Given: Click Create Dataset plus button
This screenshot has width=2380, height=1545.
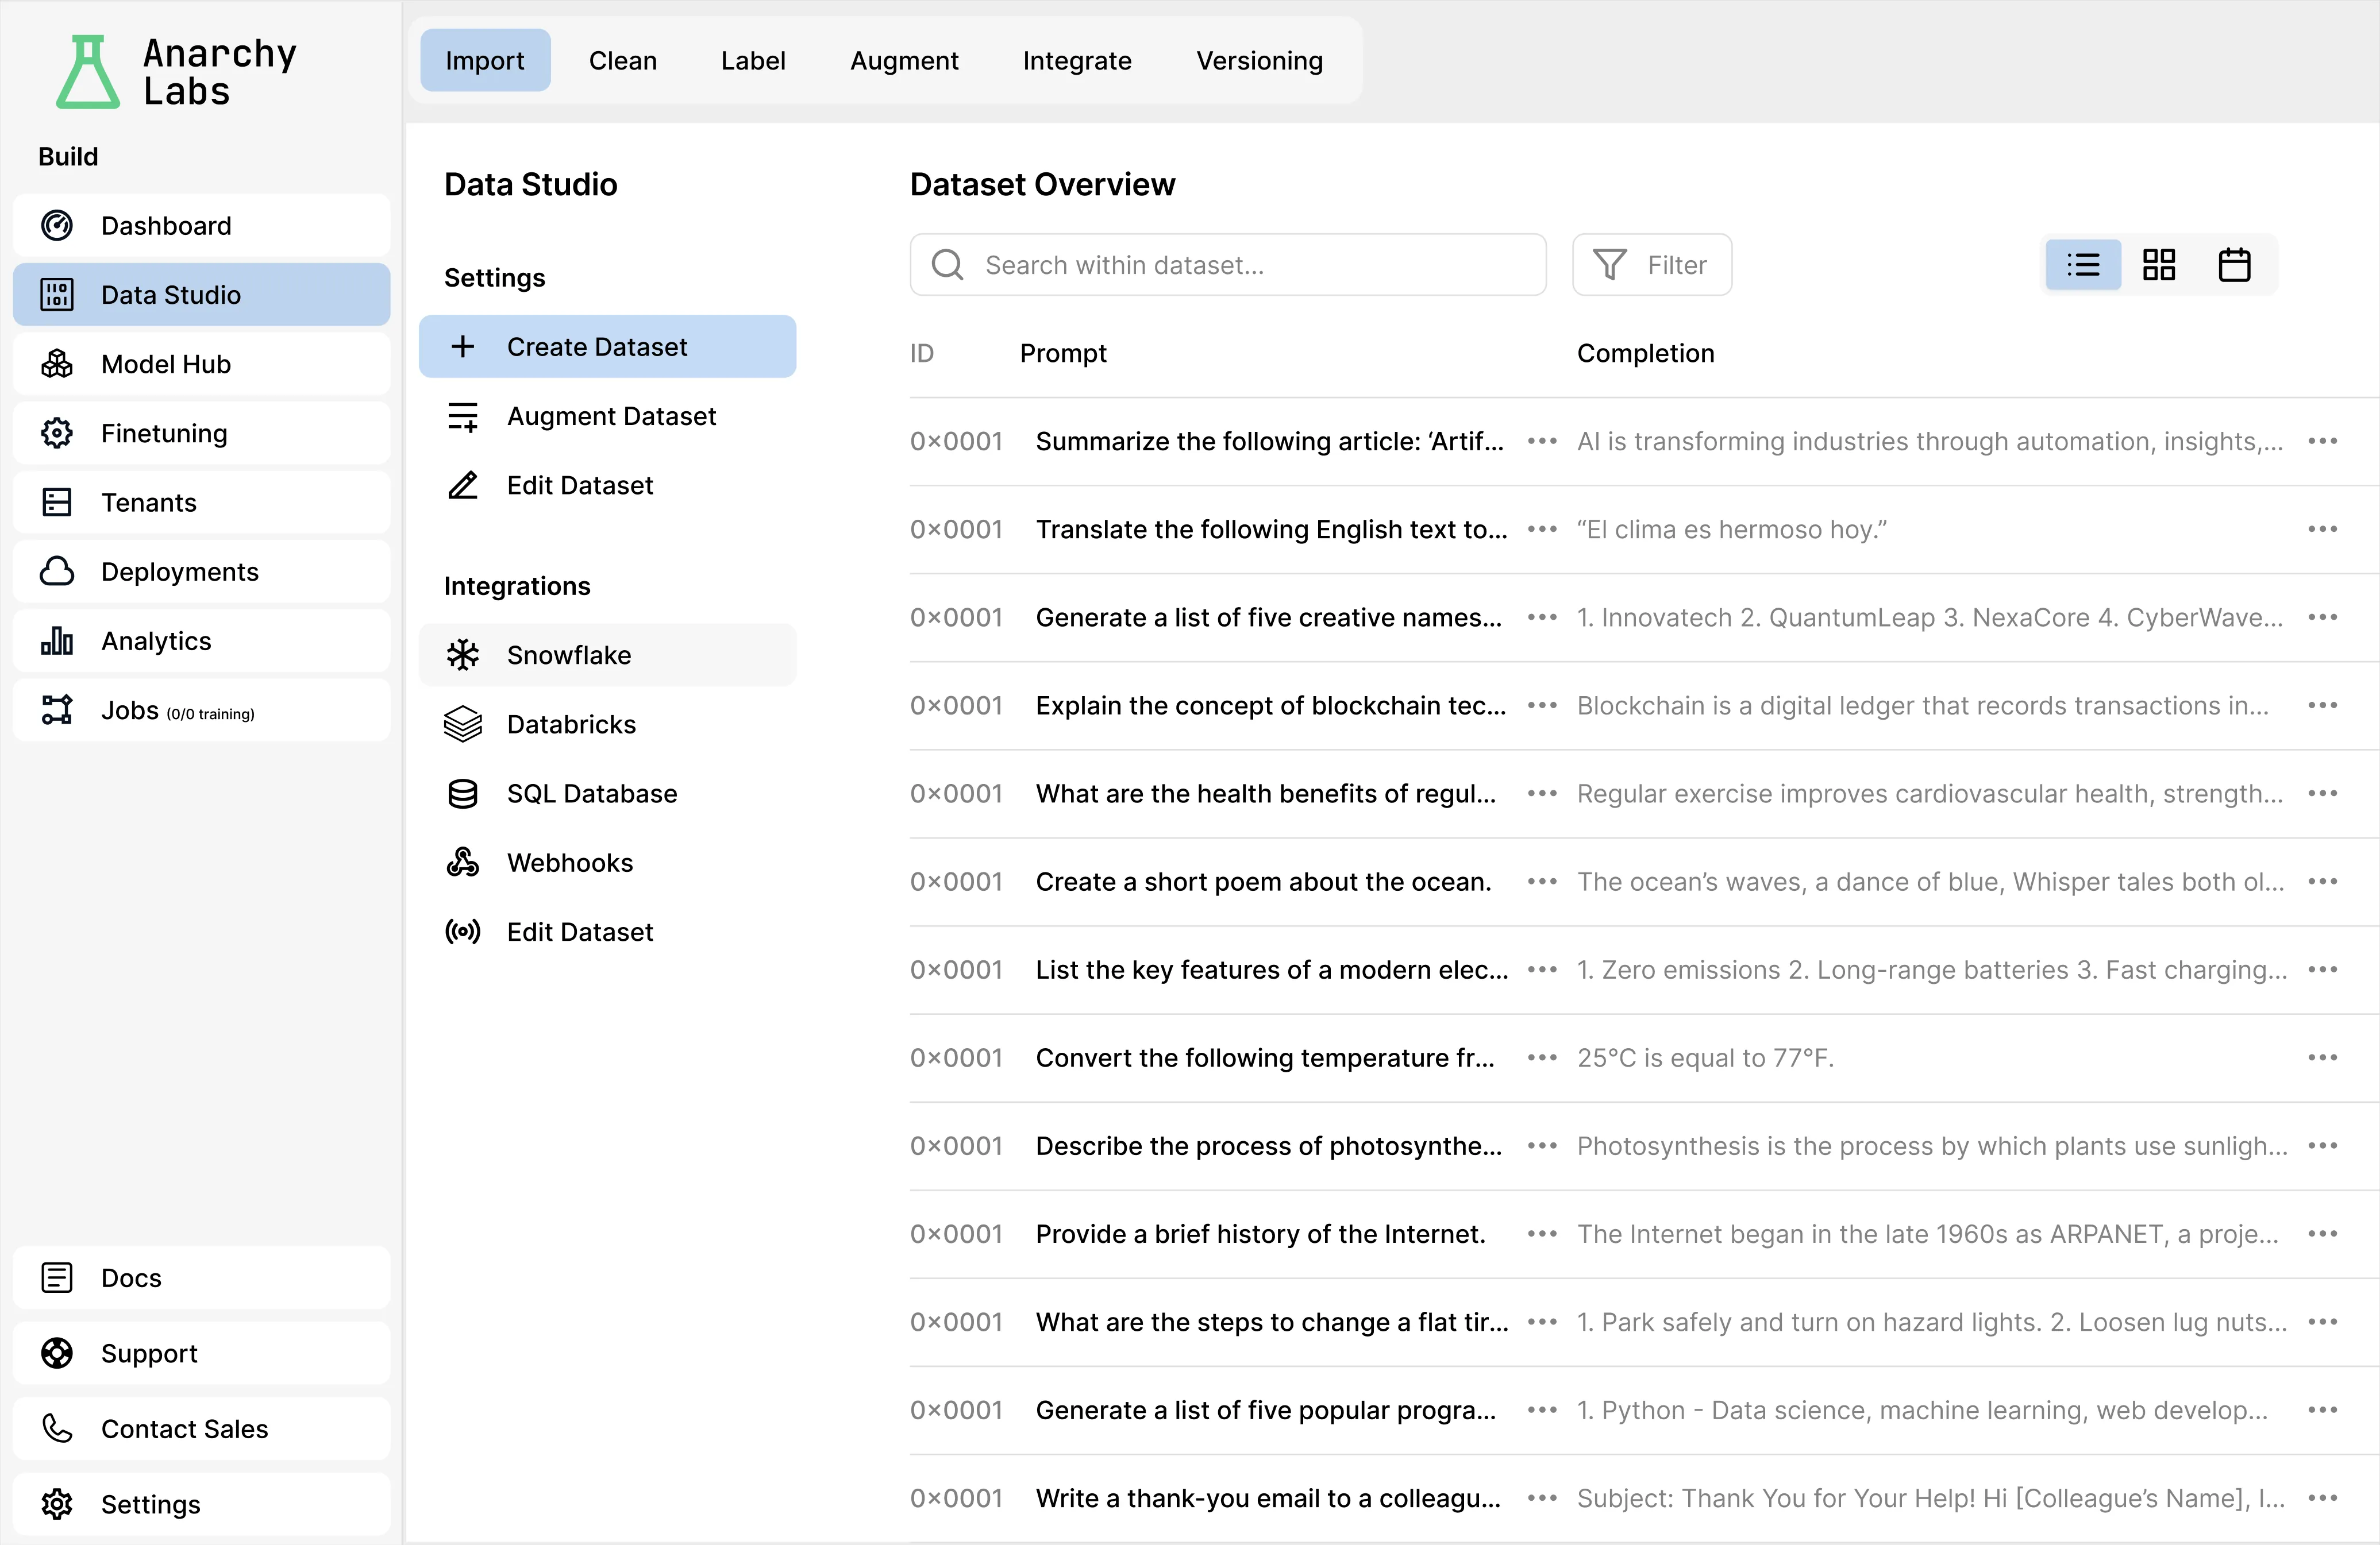Looking at the screenshot, I should [x=608, y=347].
